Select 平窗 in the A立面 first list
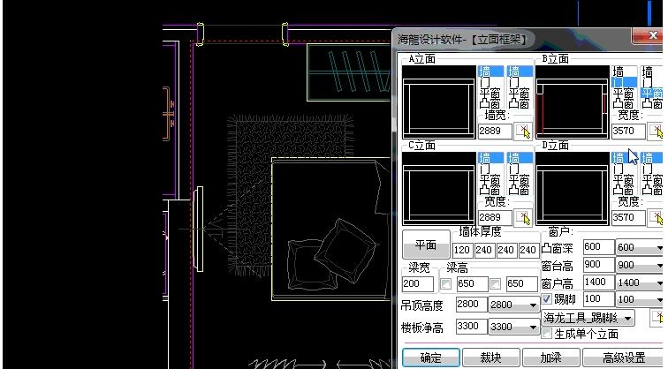Viewport: 668px width, 369px height. pyautogui.click(x=491, y=94)
